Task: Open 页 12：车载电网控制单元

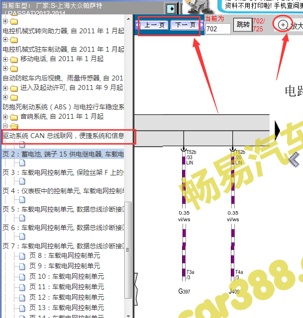Action: pos(67,297)
